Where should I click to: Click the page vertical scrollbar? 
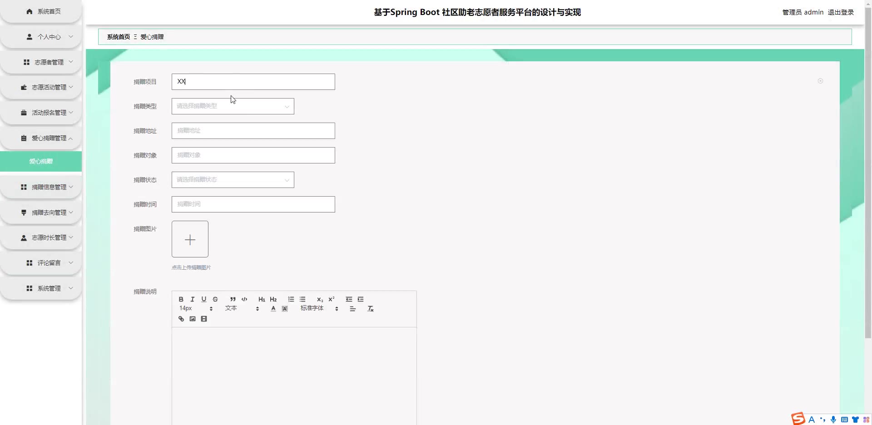click(x=868, y=173)
